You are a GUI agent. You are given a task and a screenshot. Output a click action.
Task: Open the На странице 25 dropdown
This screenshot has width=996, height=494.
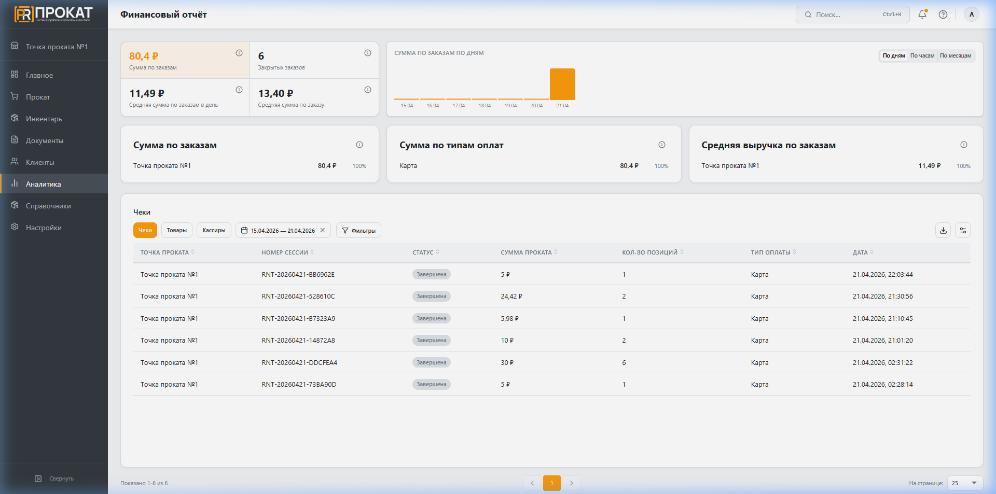(965, 483)
